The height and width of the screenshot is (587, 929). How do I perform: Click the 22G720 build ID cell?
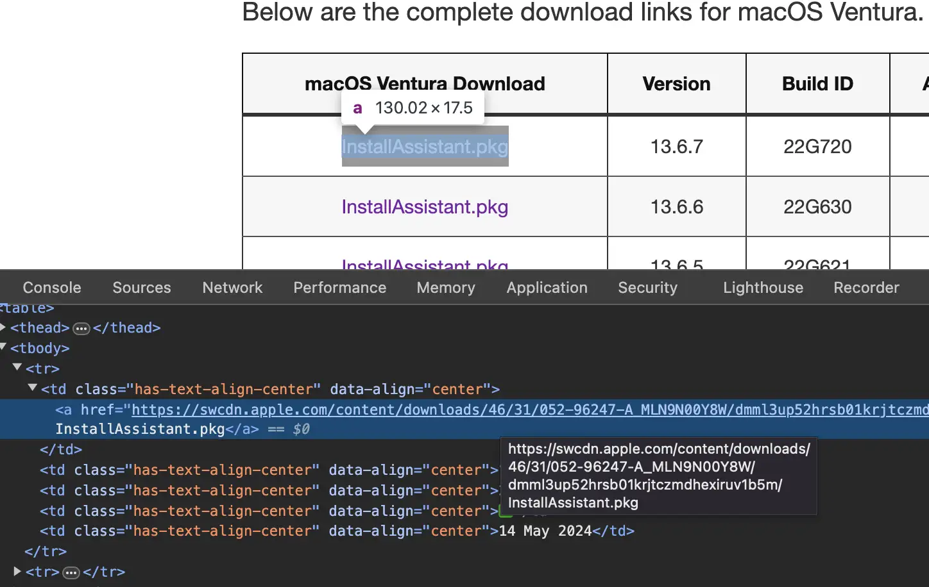[817, 147]
